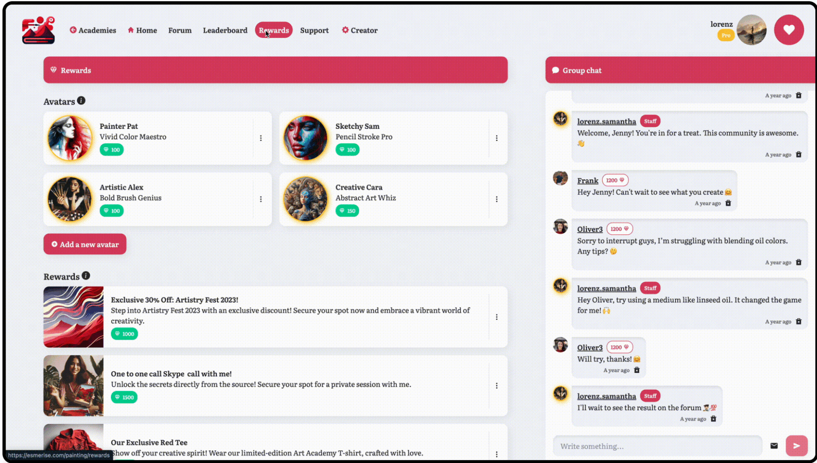Click the Home house icon
Viewport: 817px width, 463px height.
tap(131, 30)
